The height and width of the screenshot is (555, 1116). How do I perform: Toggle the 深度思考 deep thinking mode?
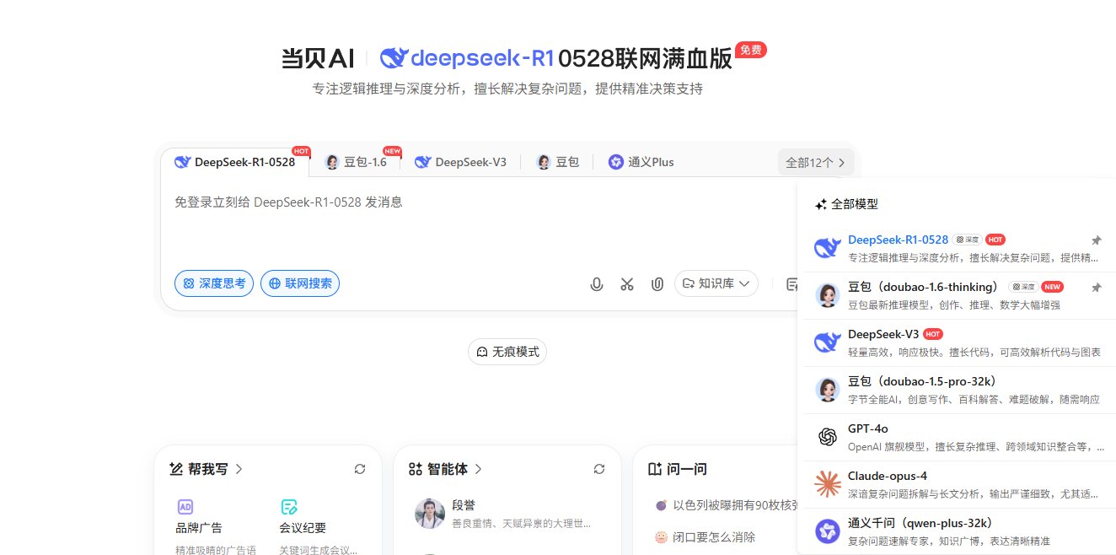click(x=214, y=283)
